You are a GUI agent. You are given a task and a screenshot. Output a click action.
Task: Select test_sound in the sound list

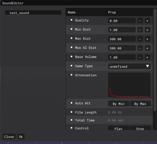33,13
